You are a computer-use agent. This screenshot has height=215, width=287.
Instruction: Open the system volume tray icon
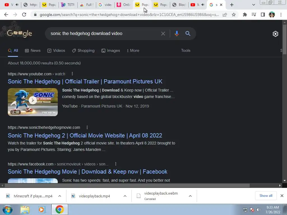click(259, 210)
